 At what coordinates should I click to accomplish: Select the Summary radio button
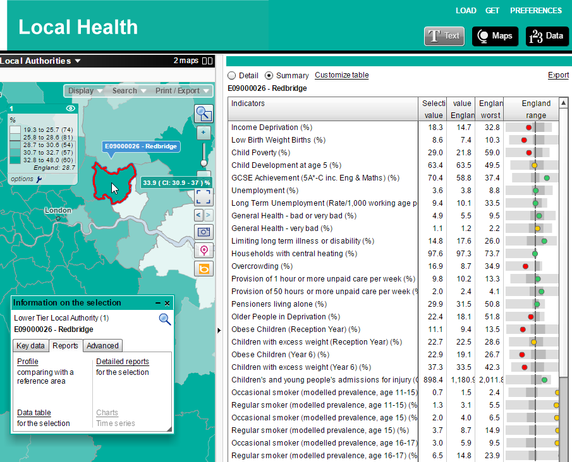[x=269, y=75]
